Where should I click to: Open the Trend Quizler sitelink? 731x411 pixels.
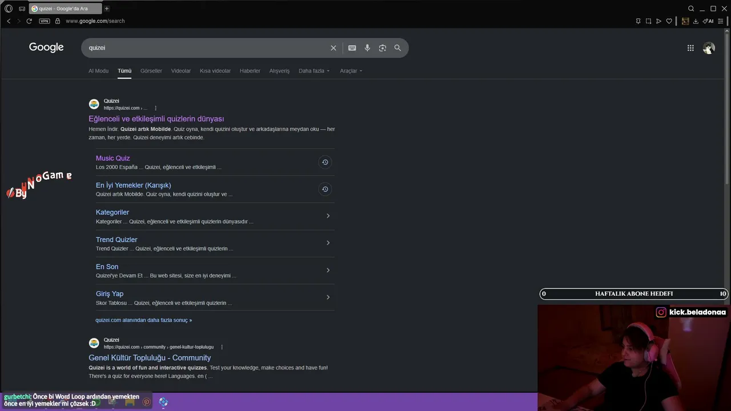pyautogui.click(x=117, y=240)
